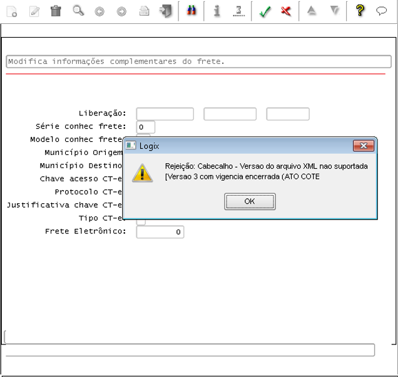This screenshot has width=398, height=377.
Task: Open the information (i) toolbar icon
Action: (217, 11)
